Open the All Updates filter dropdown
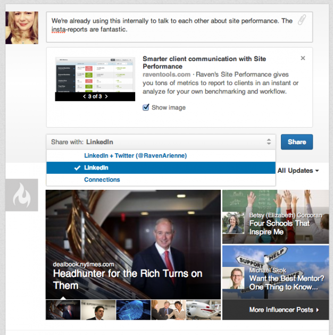 [x=298, y=171]
